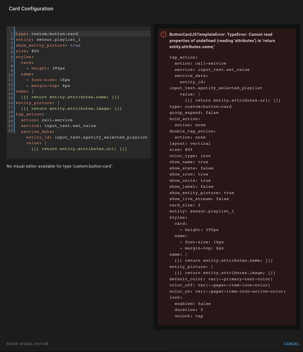Click line number 1 in the editor gutter
Image resolution: width=303 pixels, height=352 pixels.
[12, 34]
